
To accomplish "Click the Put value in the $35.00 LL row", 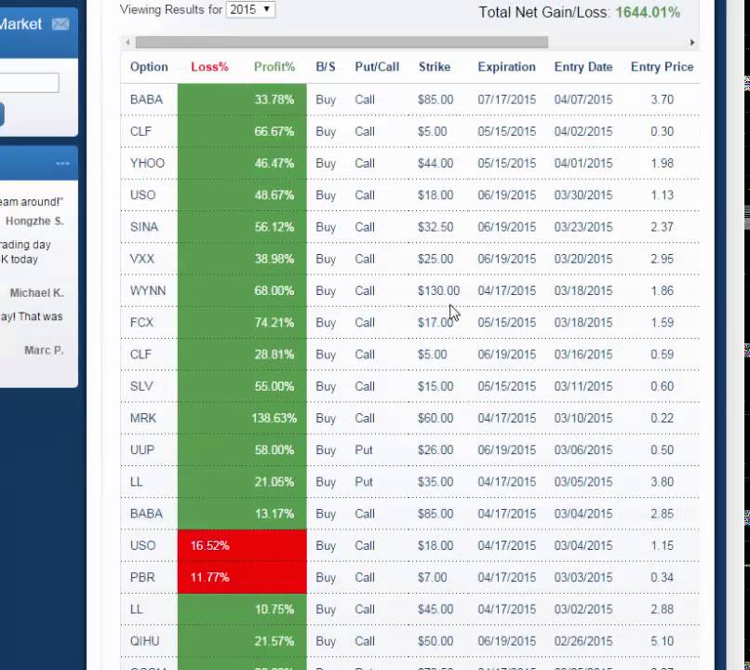I will point(364,482).
